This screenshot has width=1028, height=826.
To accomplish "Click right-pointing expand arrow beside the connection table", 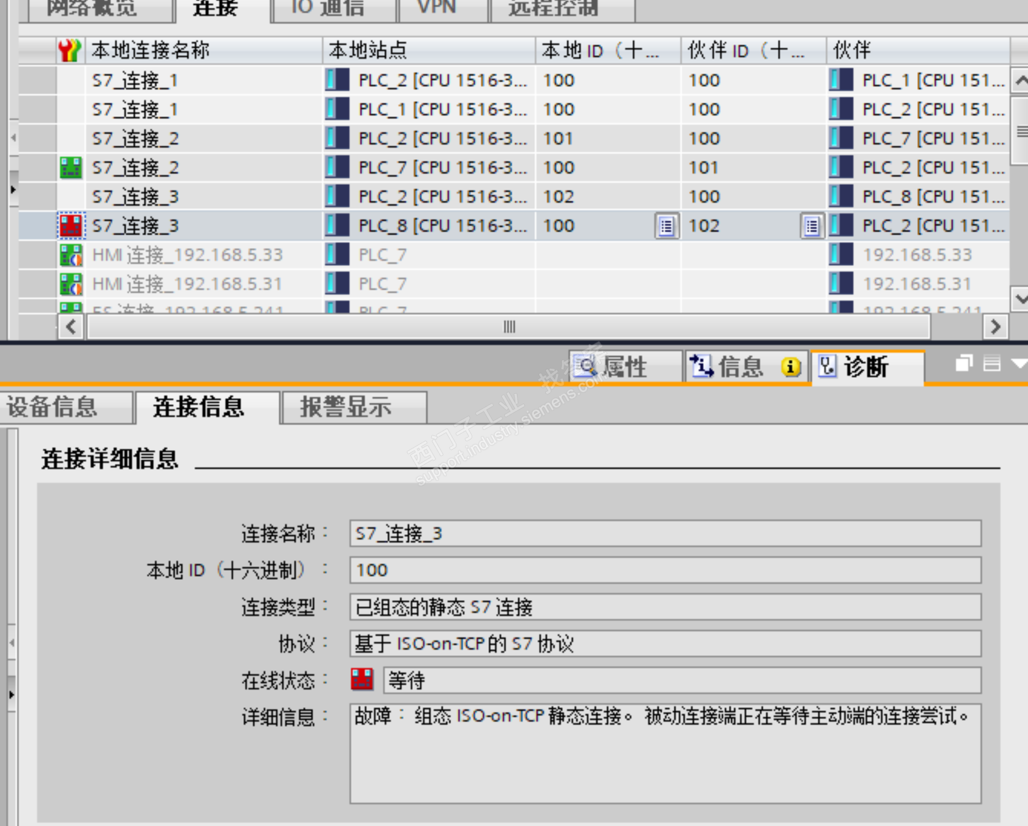I will pos(13,189).
